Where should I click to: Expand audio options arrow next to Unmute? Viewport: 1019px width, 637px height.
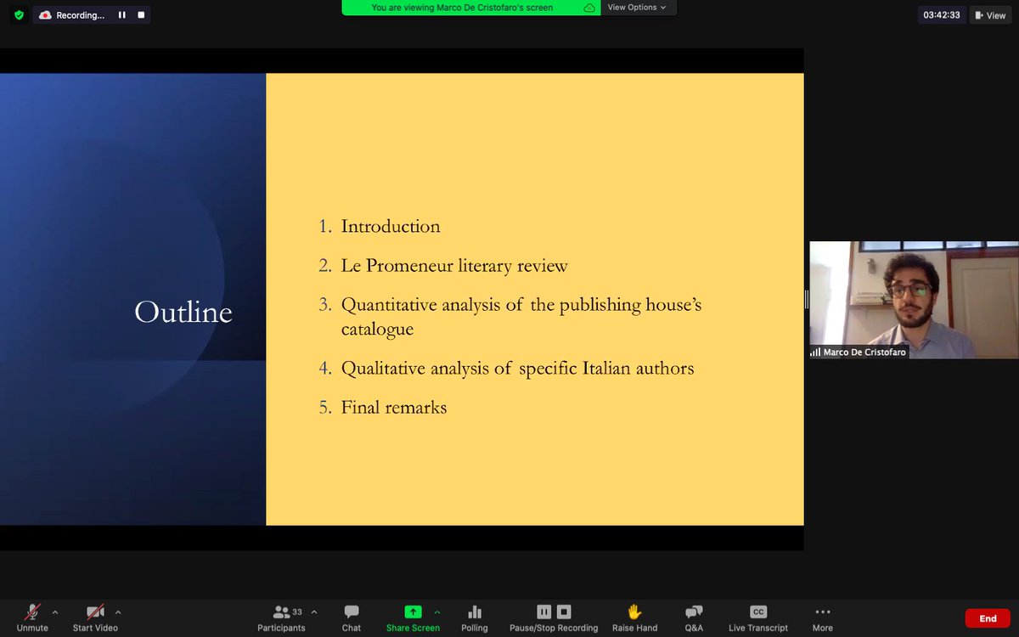[55, 612]
